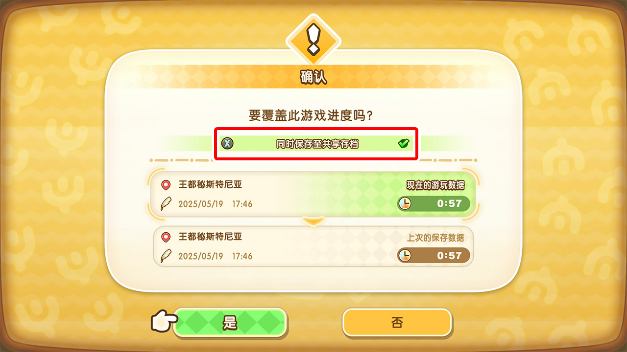Click clock icon in previous save playtime
Screen dimensions: 627x352
[405, 255]
